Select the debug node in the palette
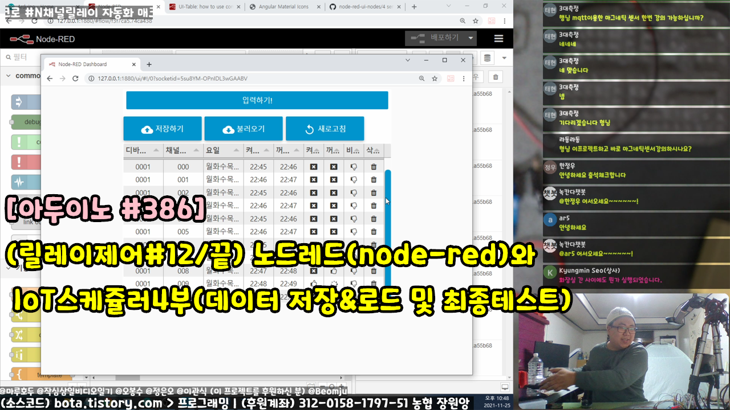730x410 pixels. (26, 122)
